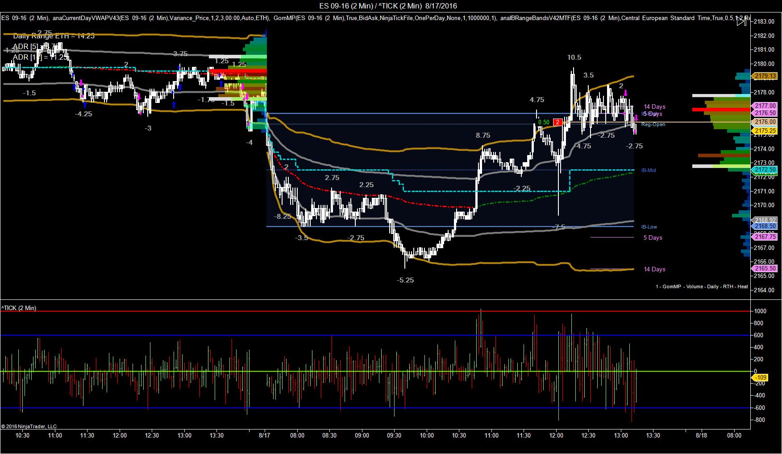Select the 2177.00 price marker
The width and height of the screenshot is (782, 454).
(765, 106)
